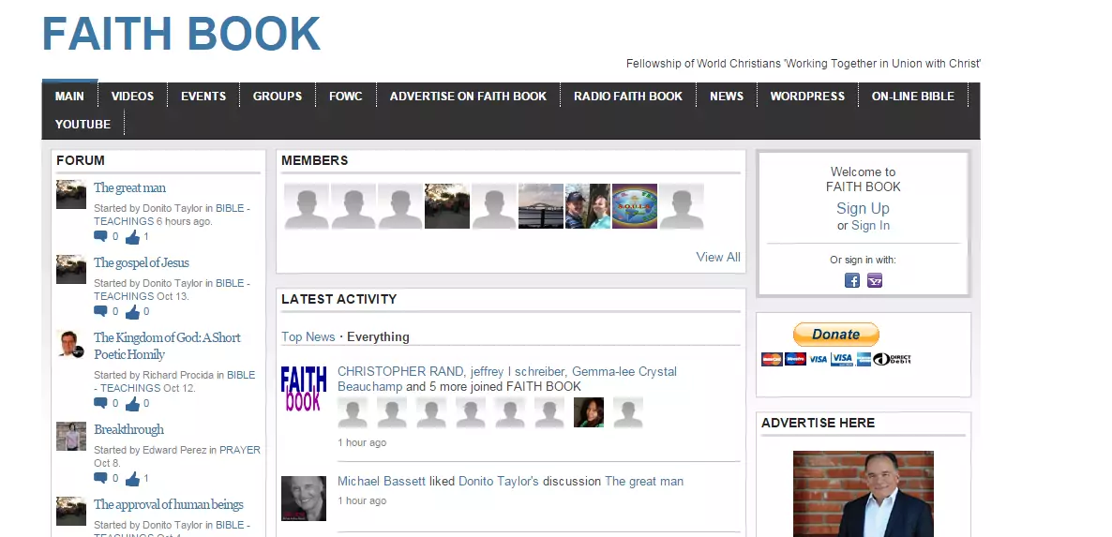The image size is (1112, 537).
Task: Go to the RADIO FAITH BOOK tab
Action: 628,97
